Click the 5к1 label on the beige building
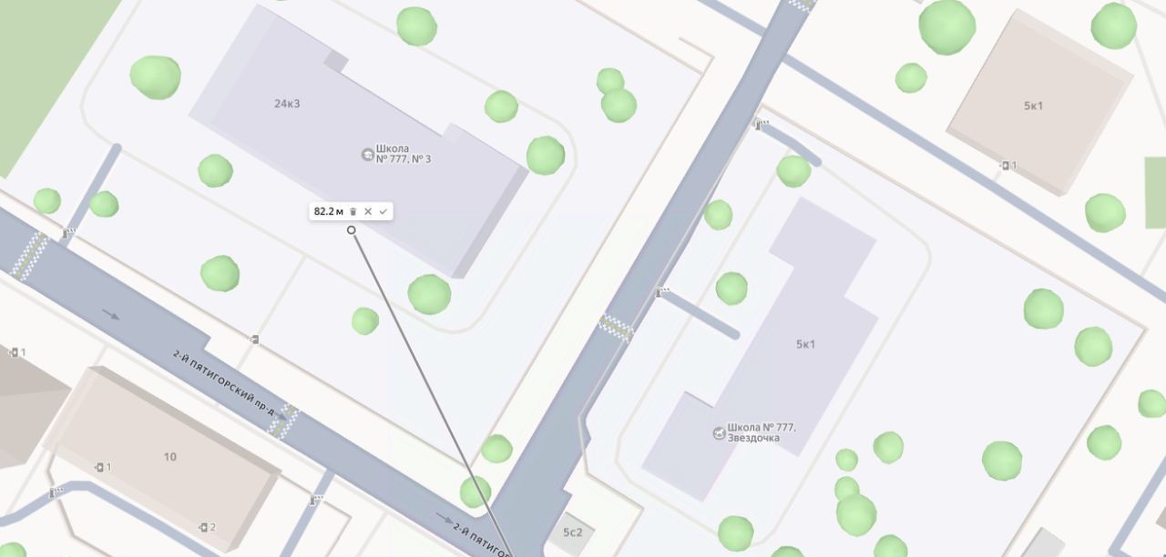The image size is (1166, 557). click(x=1033, y=106)
